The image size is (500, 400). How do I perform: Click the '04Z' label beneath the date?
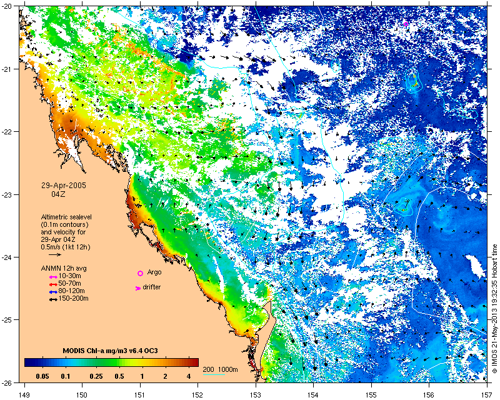[x=58, y=194]
